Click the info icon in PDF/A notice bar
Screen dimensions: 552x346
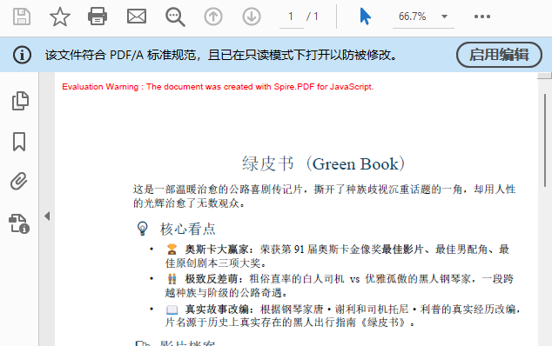point(22,56)
